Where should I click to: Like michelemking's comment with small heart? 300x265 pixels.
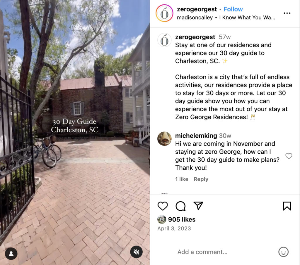point(289,156)
